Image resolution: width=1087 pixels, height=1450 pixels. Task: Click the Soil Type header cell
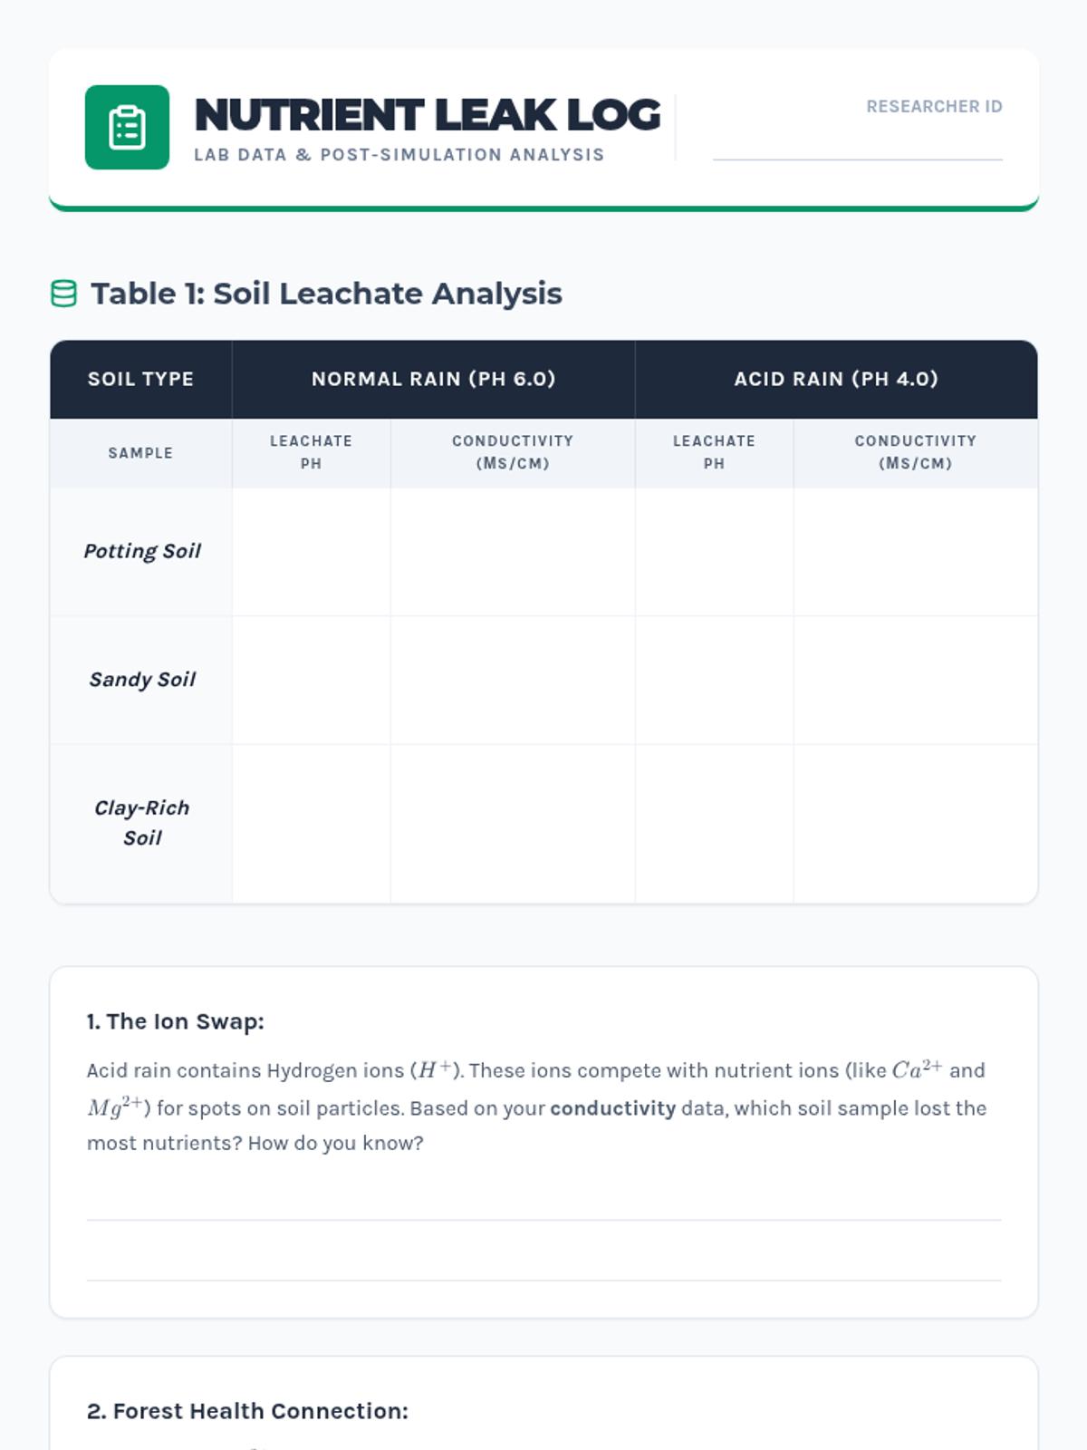coord(141,379)
